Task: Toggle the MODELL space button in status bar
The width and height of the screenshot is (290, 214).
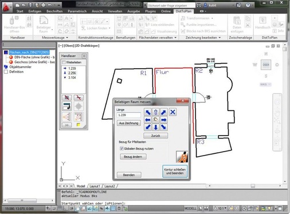Action: click(x=190, y=209)
